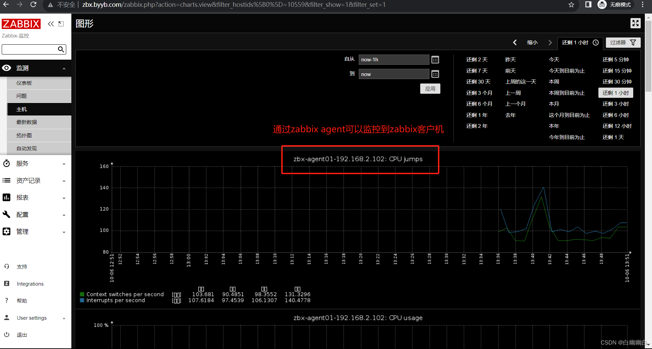Open 最新数据 latest data submenu item
The width and height of the screenshot is (652, 349).
(x=39, y=122)
